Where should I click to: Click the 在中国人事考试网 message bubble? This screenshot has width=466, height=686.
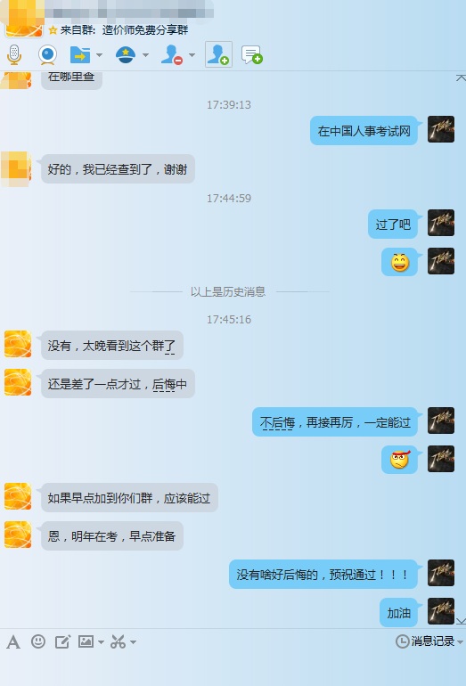click(364, 131)
